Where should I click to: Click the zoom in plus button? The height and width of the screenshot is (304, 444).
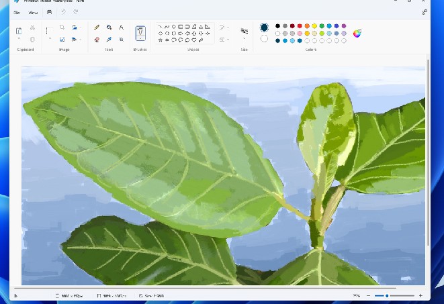click(420, 295)
